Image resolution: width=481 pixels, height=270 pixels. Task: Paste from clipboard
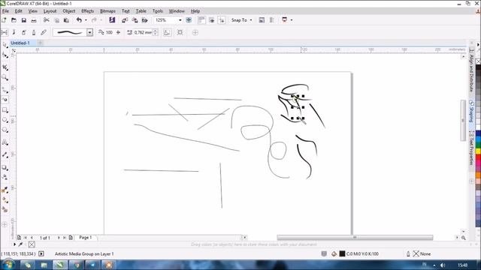[66, 20]
